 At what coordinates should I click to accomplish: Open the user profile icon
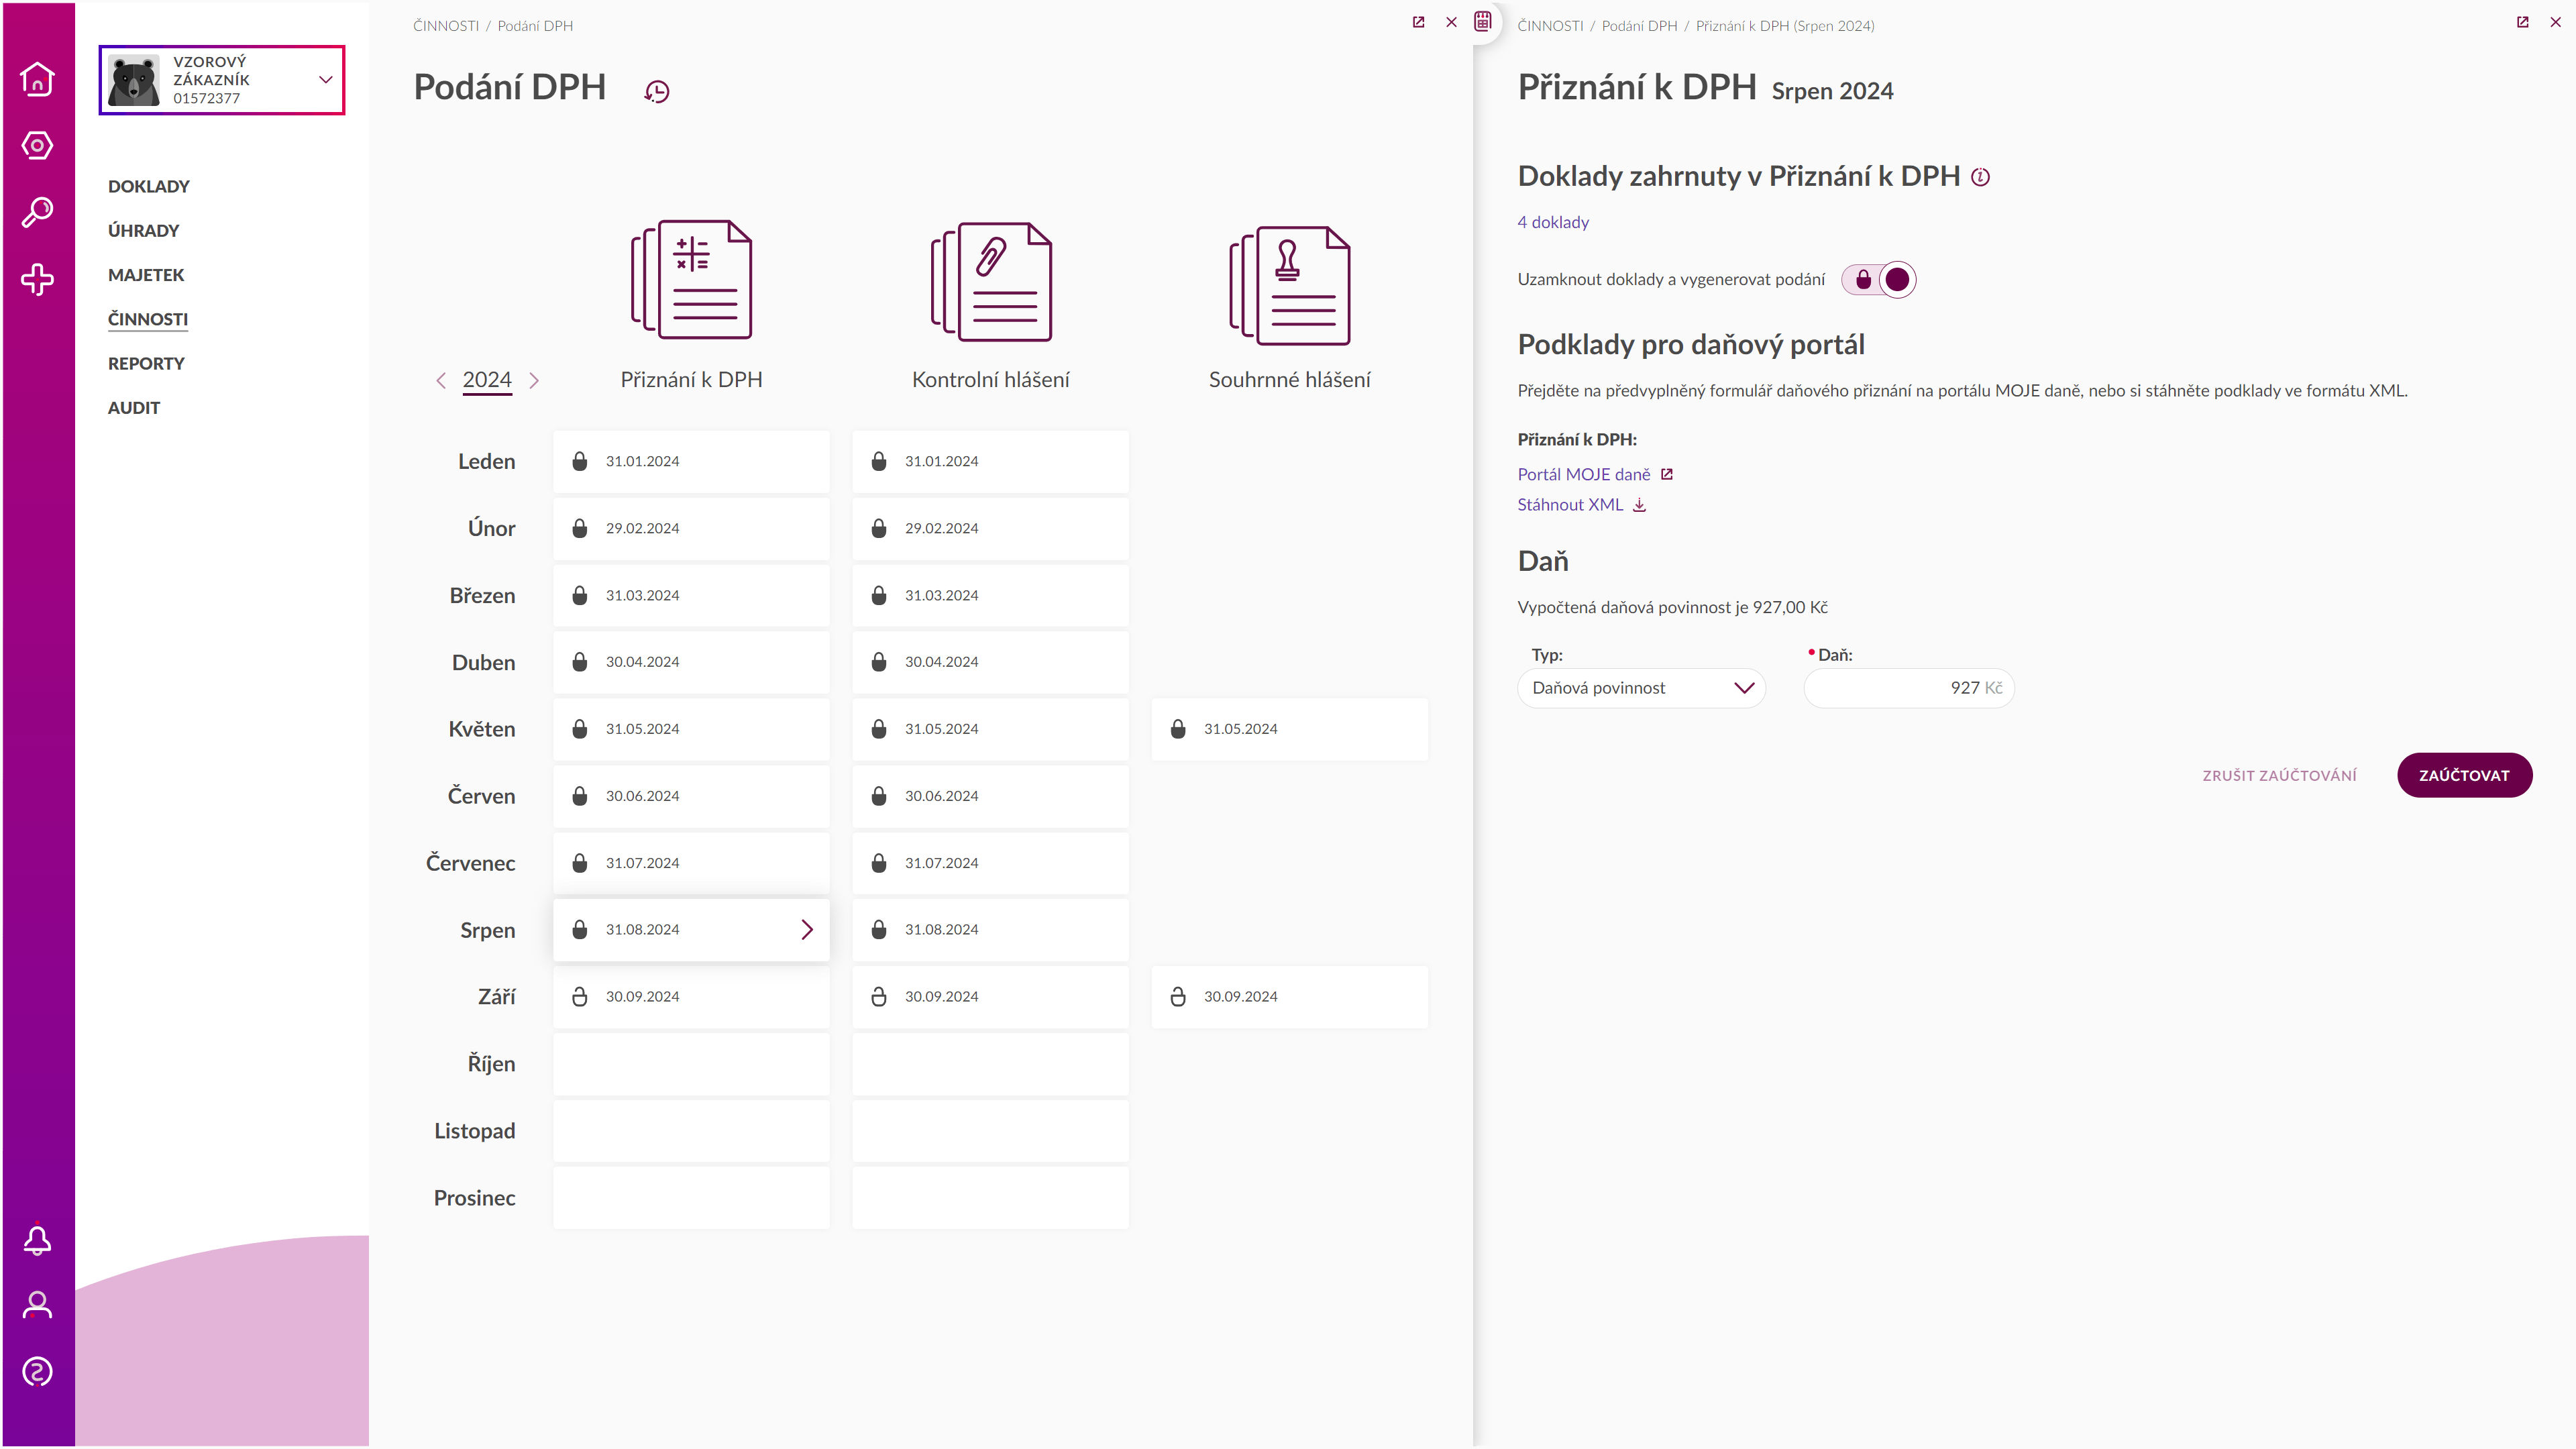pos(37,1305)
